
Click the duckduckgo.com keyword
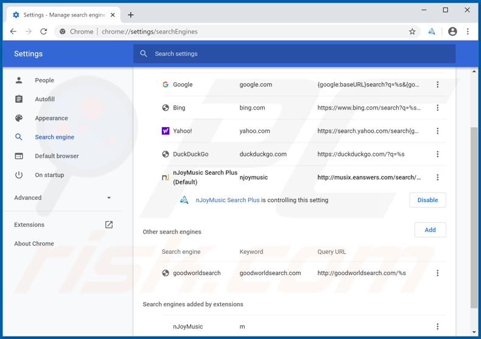pyautogui.click(x=263, y=154)
